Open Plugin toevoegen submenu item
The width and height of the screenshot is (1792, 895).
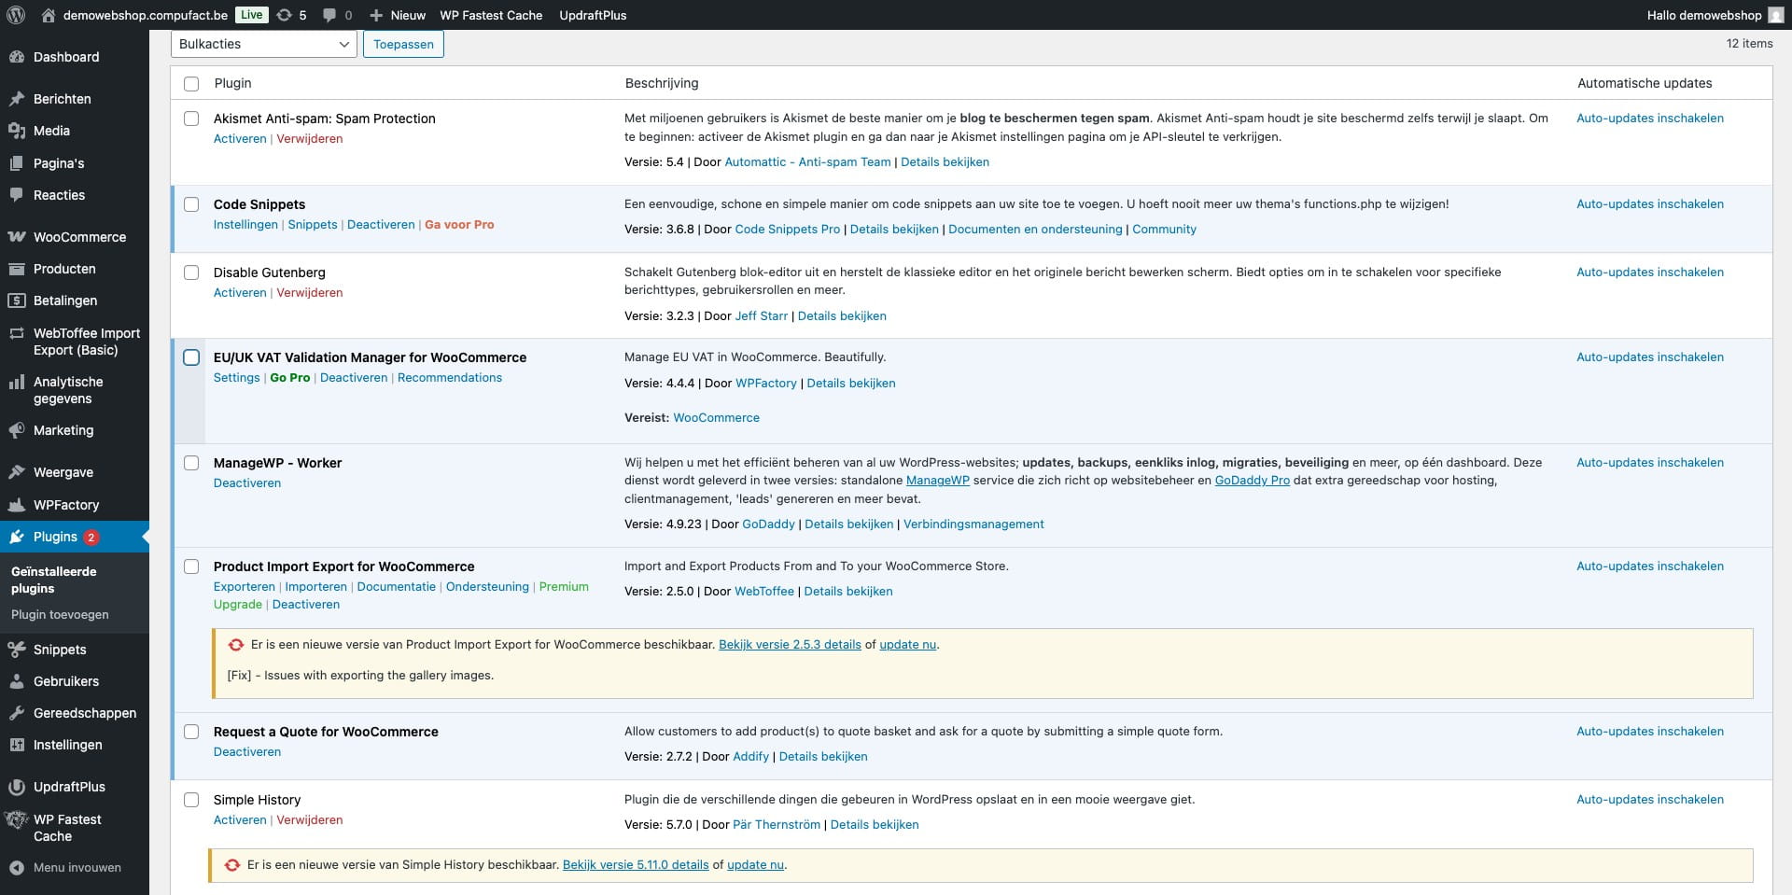tap(60, 614)
